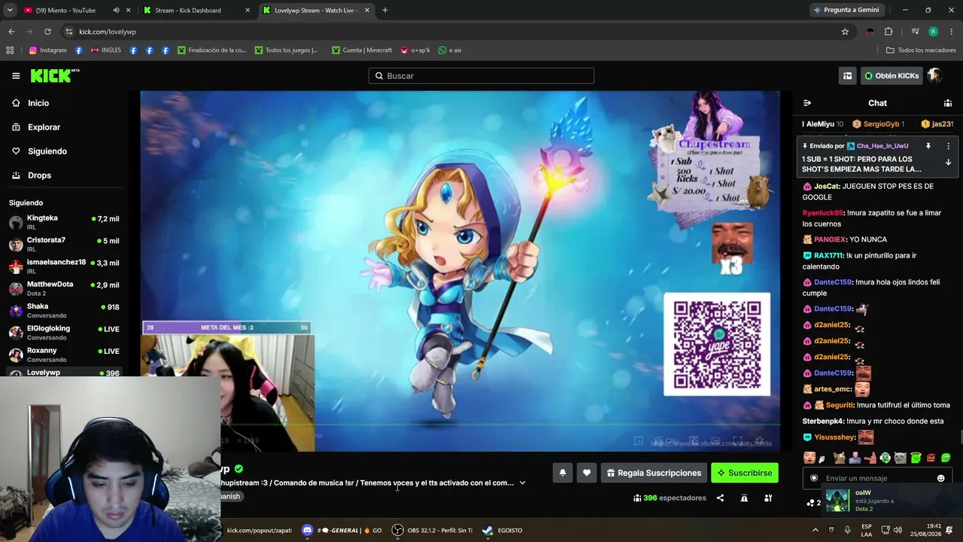
Task: Go to the Kick home logo
Action: (x=54, y=75)
